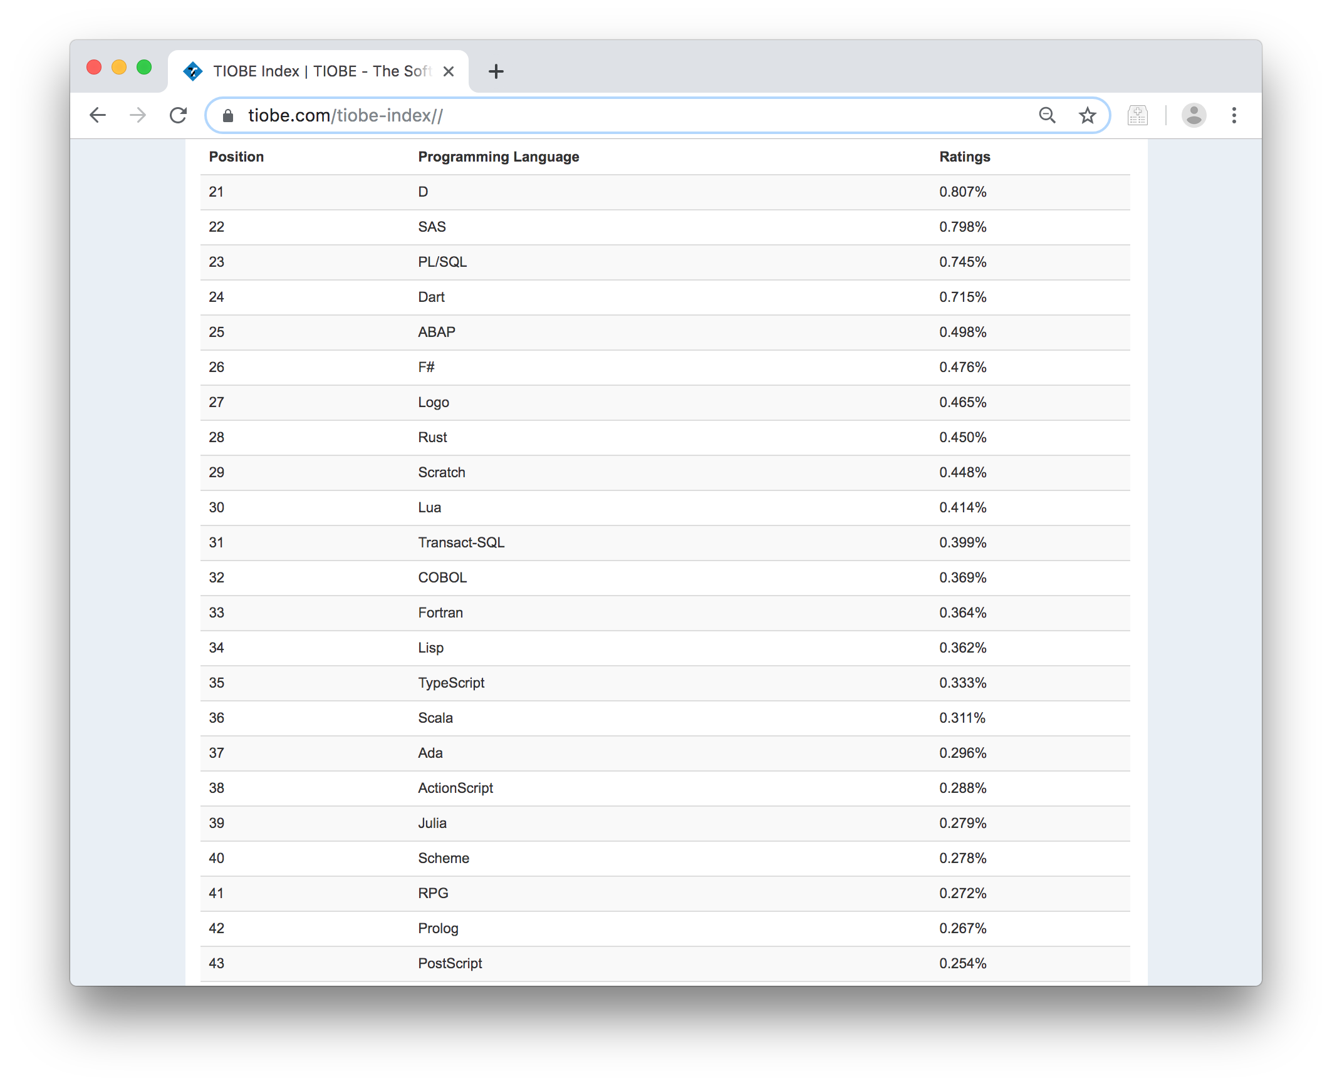Click the Scheme language cell
This screenshot has height=1086, width=1332.
tap(444, 858)
